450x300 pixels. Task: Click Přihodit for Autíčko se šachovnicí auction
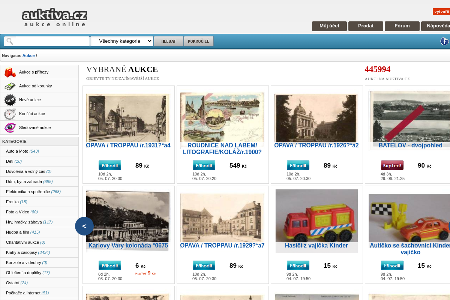(392, 265)
